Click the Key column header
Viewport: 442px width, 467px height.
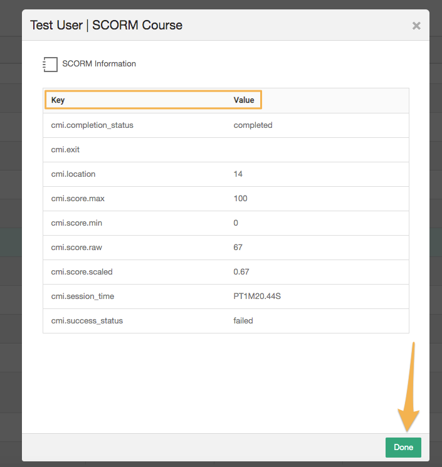pyautogui.click(x=58, y=100)
